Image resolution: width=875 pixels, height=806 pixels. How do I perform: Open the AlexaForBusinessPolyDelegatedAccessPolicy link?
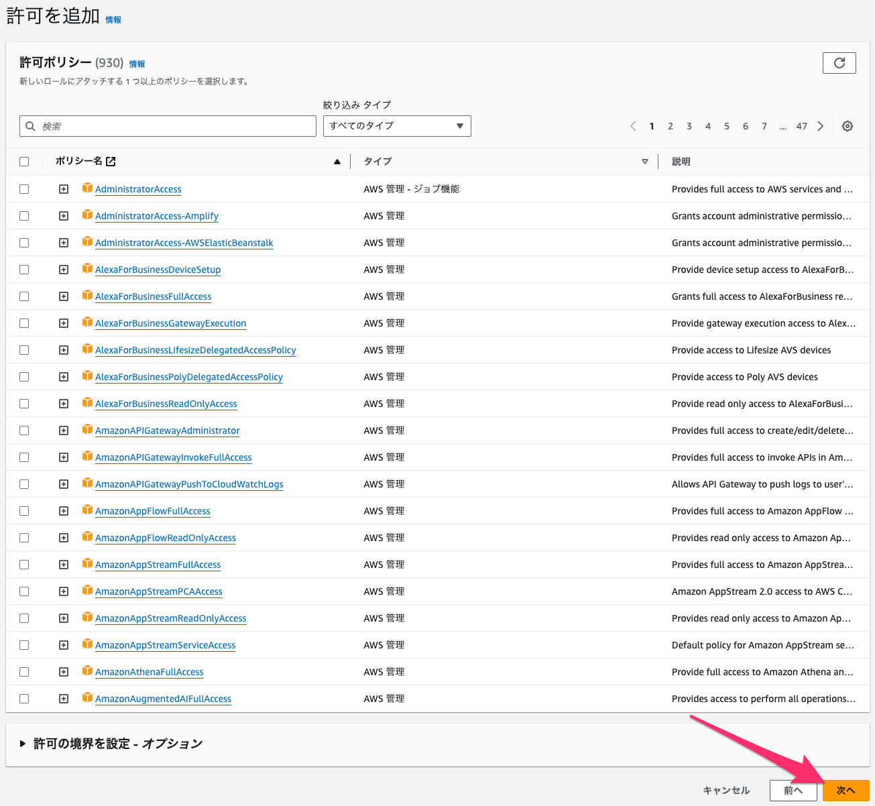click(189, 377)
